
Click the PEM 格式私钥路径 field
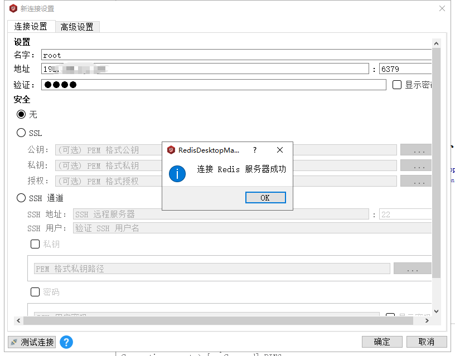coord(212,269)
